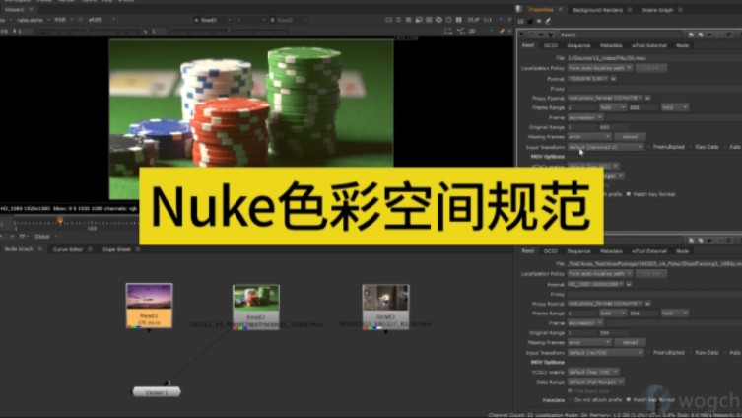
Task: Click 09.mov label under Read1 node
Action: coord(149,322)
